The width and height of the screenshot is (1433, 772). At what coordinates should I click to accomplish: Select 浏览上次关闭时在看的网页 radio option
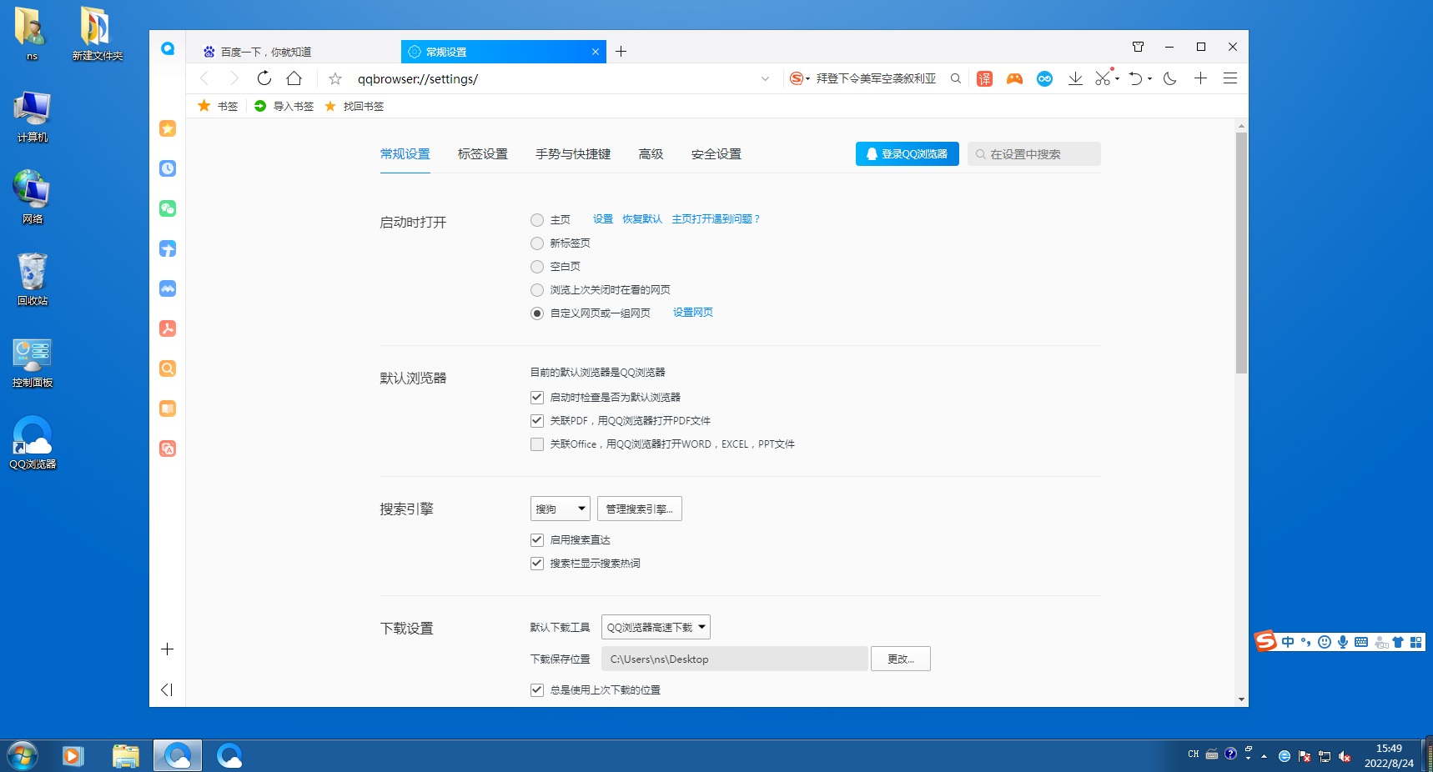(x=537, y=290)
